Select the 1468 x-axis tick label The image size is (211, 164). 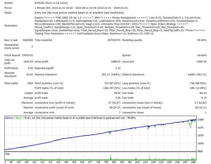[x=193, y=162]
